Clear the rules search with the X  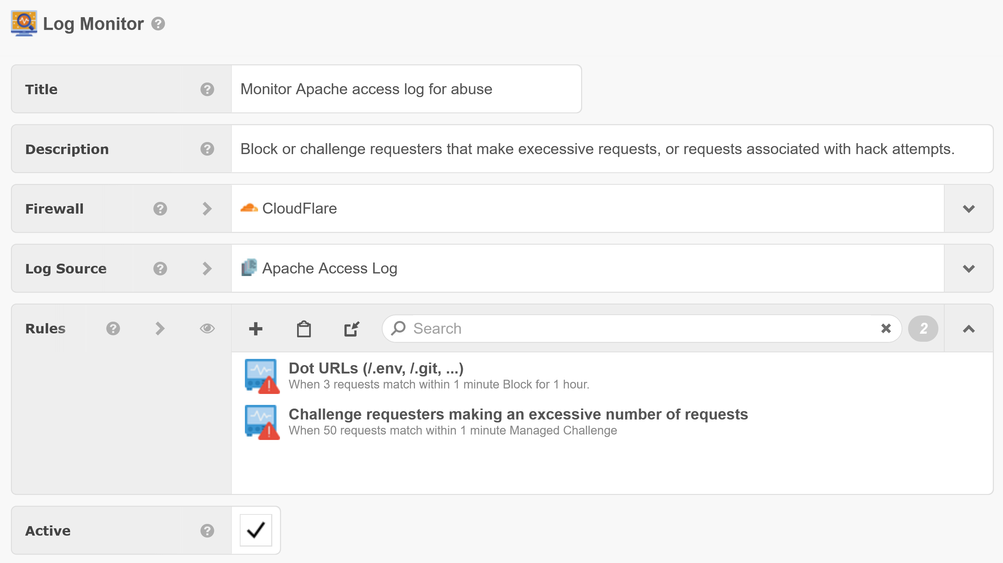click(x=886, y=329)
